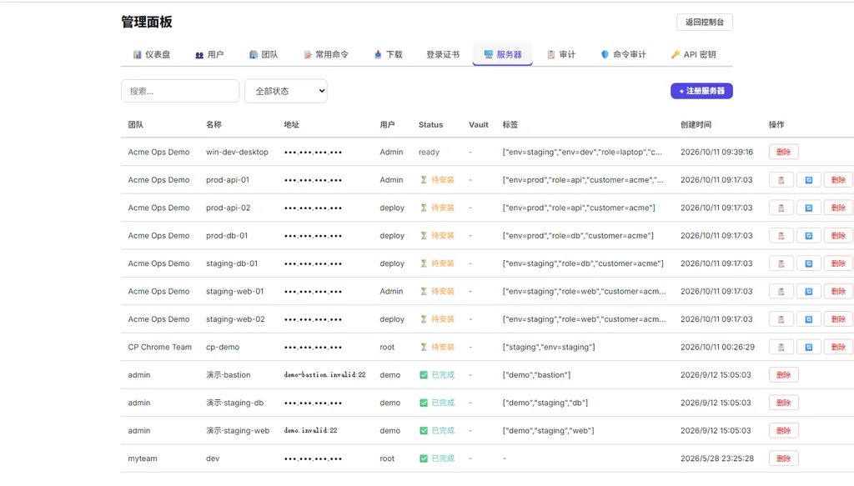Viewport: 854px width, 486px height.
Task: Click the clipboard icon for staging-web-02
Action: click(x=781, y=319)
